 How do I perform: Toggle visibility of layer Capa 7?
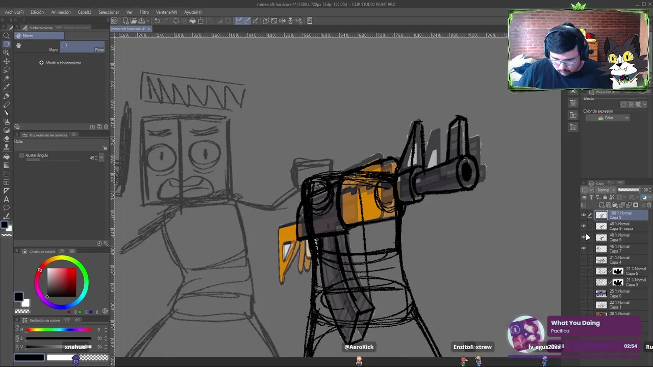584,249
